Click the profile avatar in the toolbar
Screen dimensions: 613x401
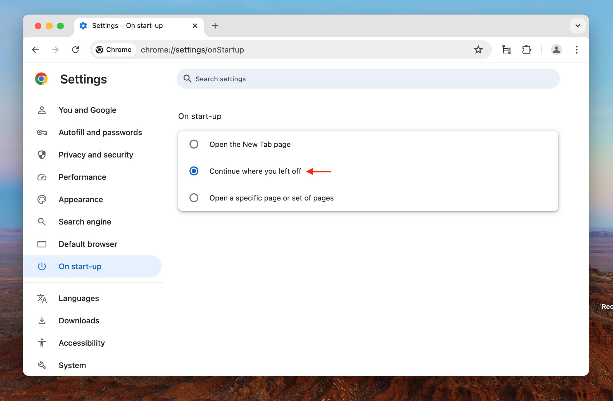pyautogui.click(x=556, y=50)
